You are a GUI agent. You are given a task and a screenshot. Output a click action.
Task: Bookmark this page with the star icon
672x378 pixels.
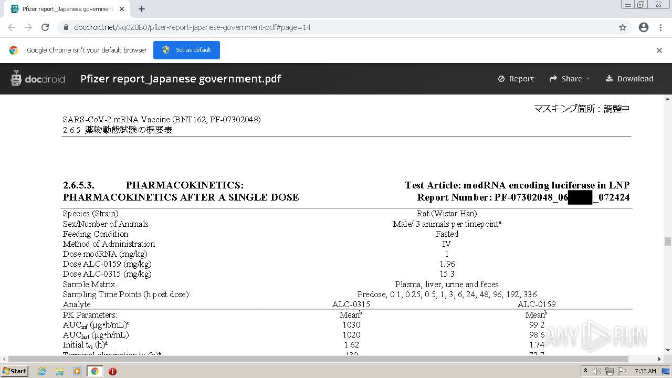point(623,27)
